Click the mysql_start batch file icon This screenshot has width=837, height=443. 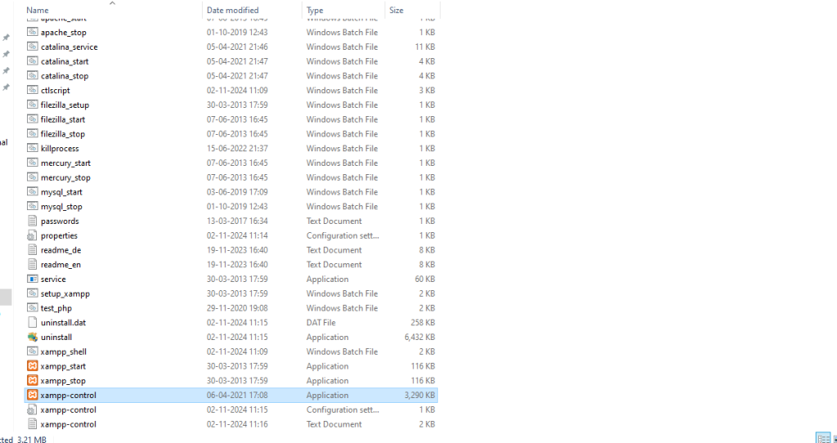33,192
